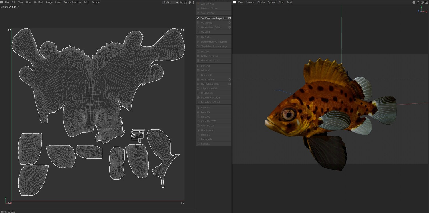This screenshot has height=213, width=429.
Task: Open the Layer menu
Action: click(58, 2)
